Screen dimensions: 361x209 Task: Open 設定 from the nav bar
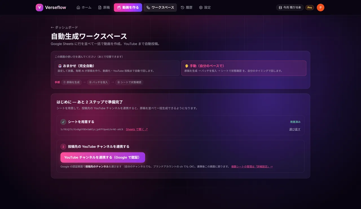205,8
